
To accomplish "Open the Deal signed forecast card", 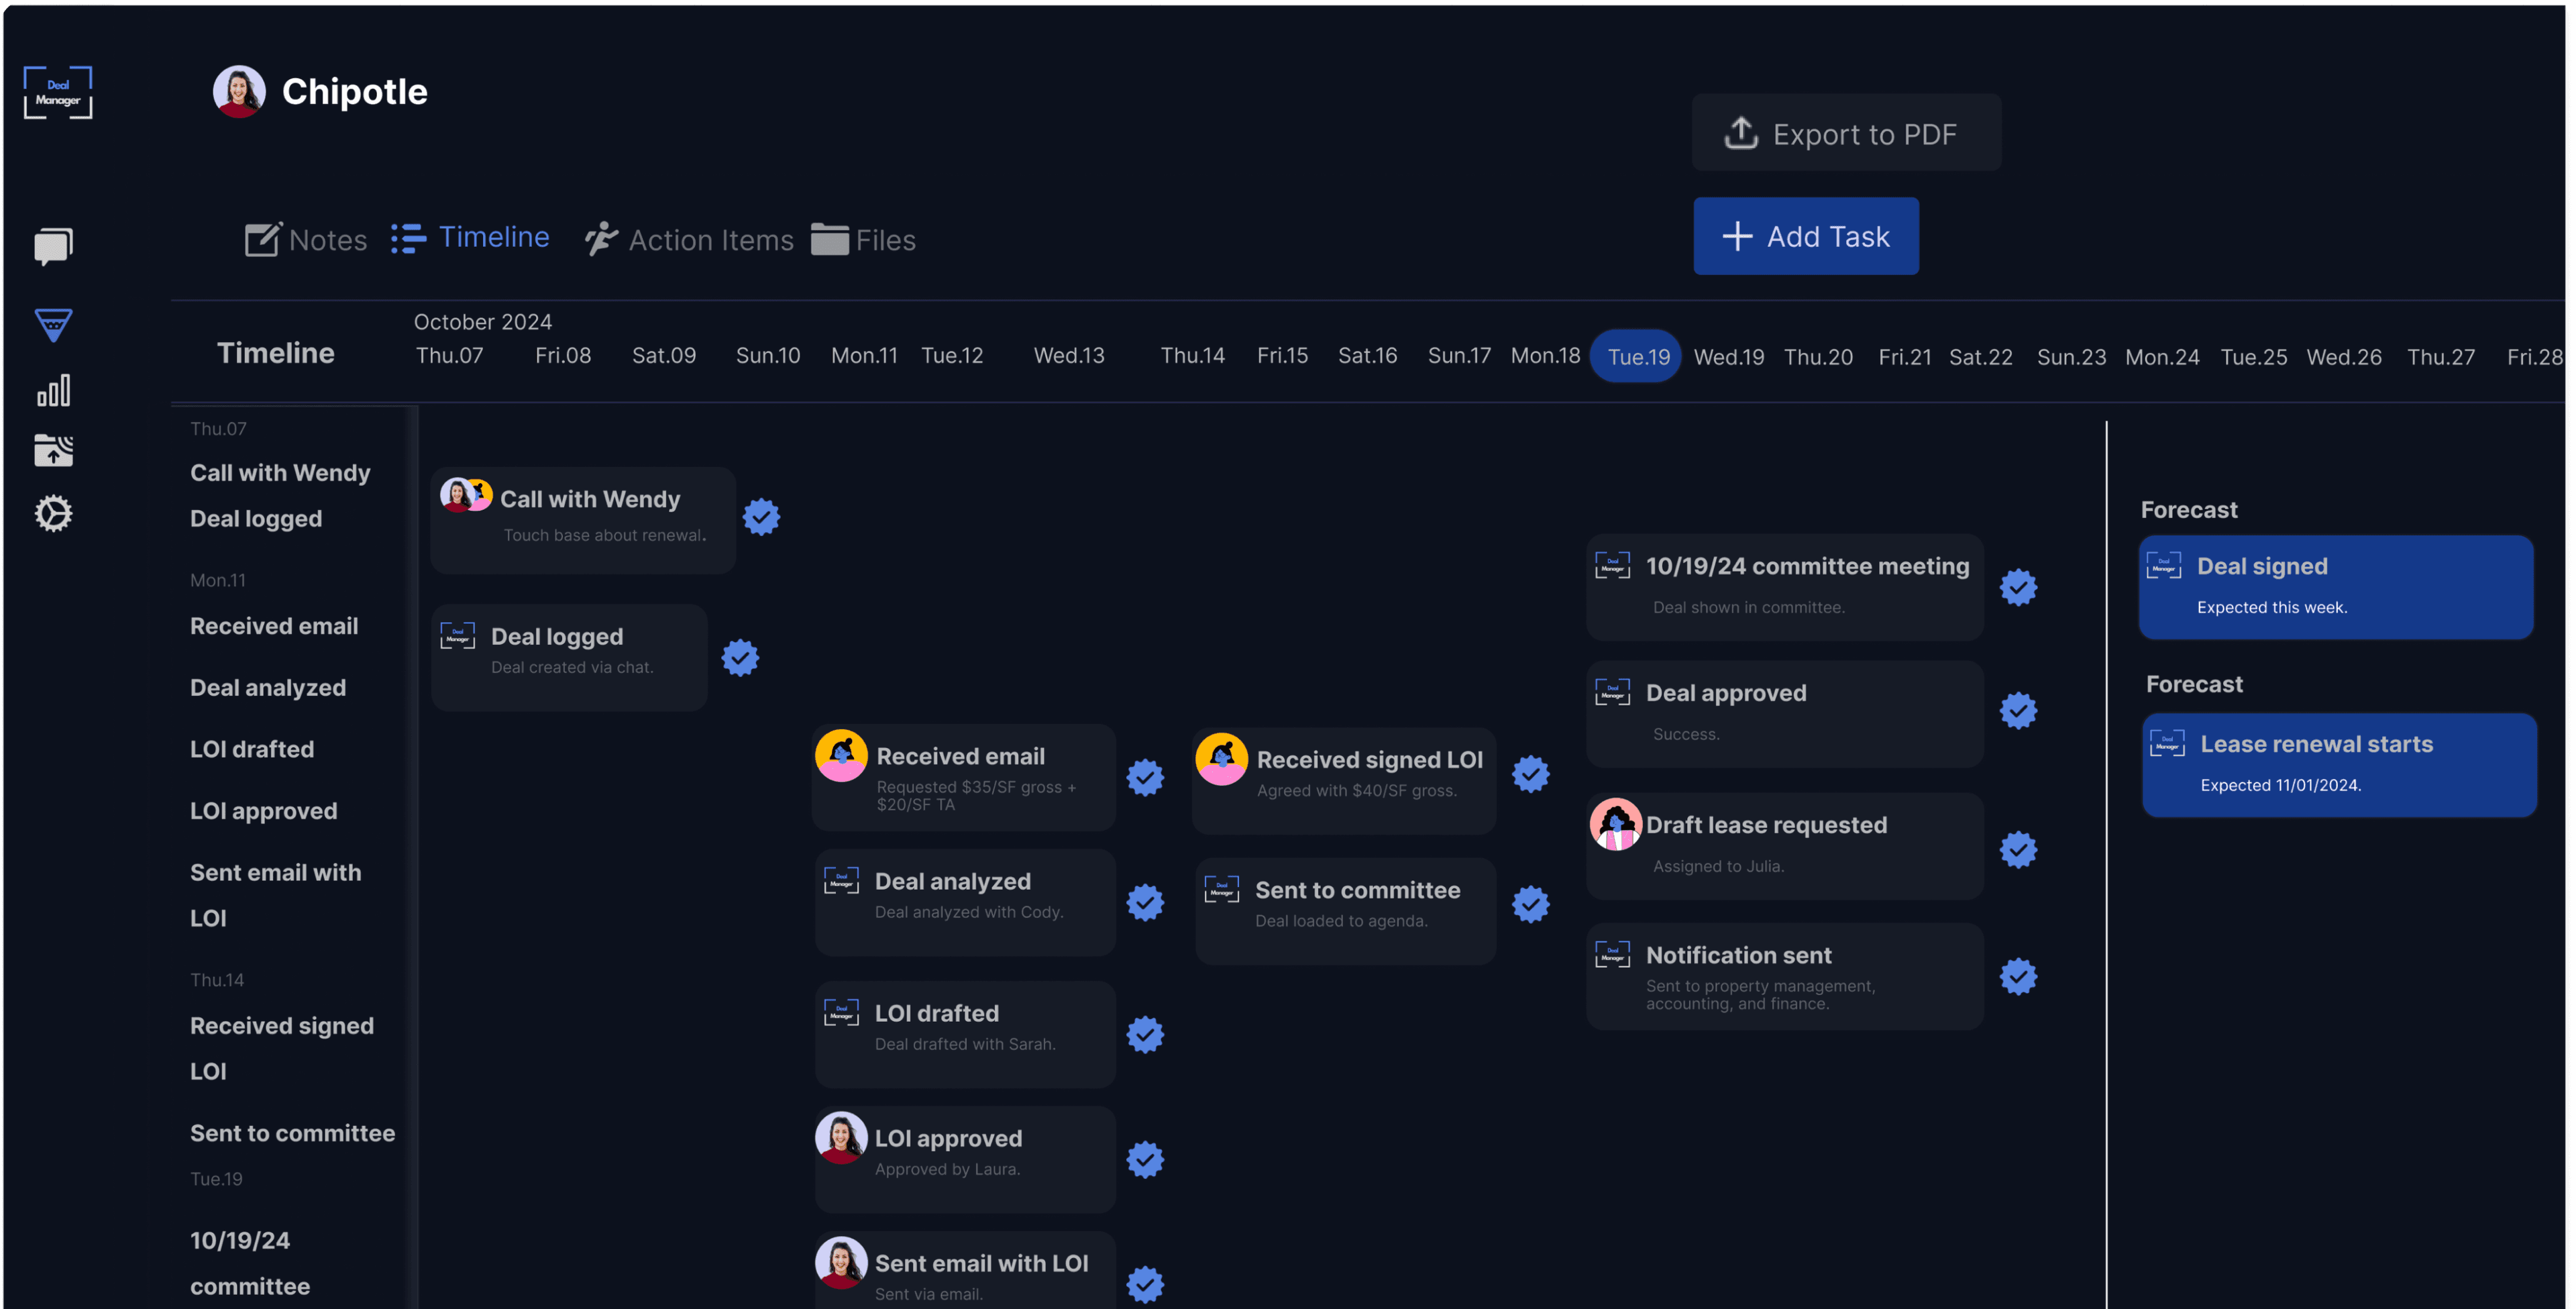I will coord(2336,587).
